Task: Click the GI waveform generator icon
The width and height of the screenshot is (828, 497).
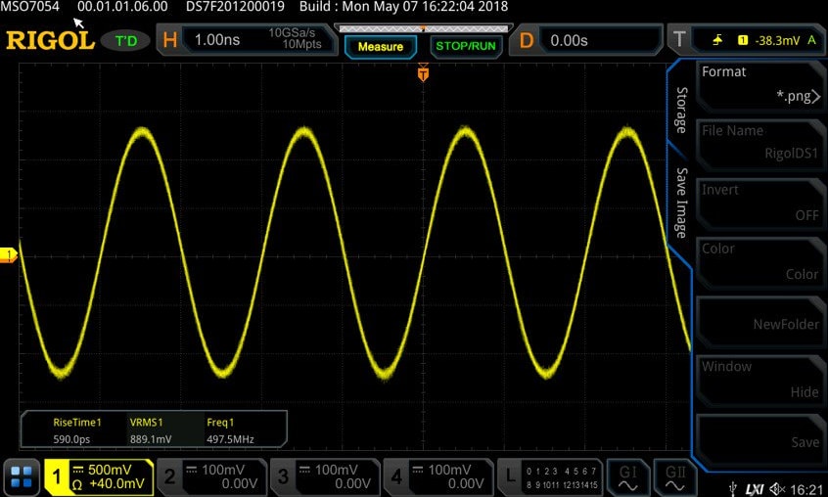Action: 628,477
